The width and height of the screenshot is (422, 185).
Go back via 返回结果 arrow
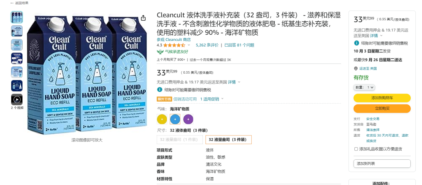pos(12,3)
